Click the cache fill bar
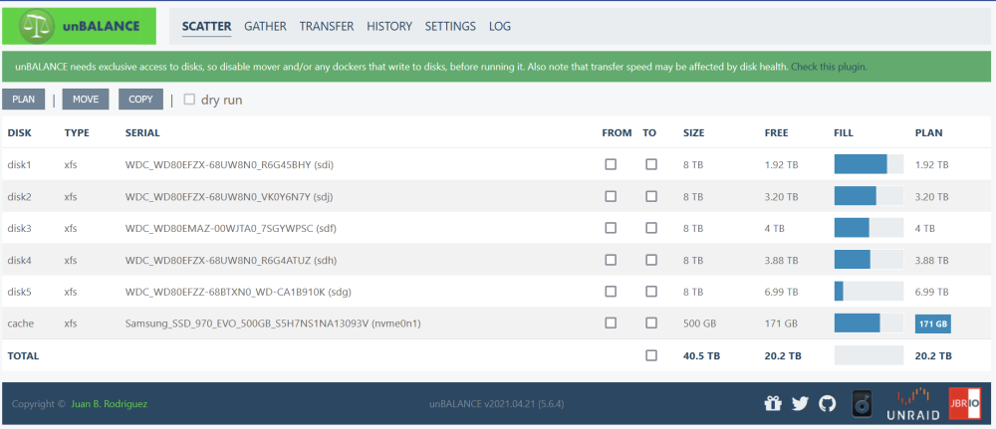Screen dimensions: 996x429 [869, 323]
